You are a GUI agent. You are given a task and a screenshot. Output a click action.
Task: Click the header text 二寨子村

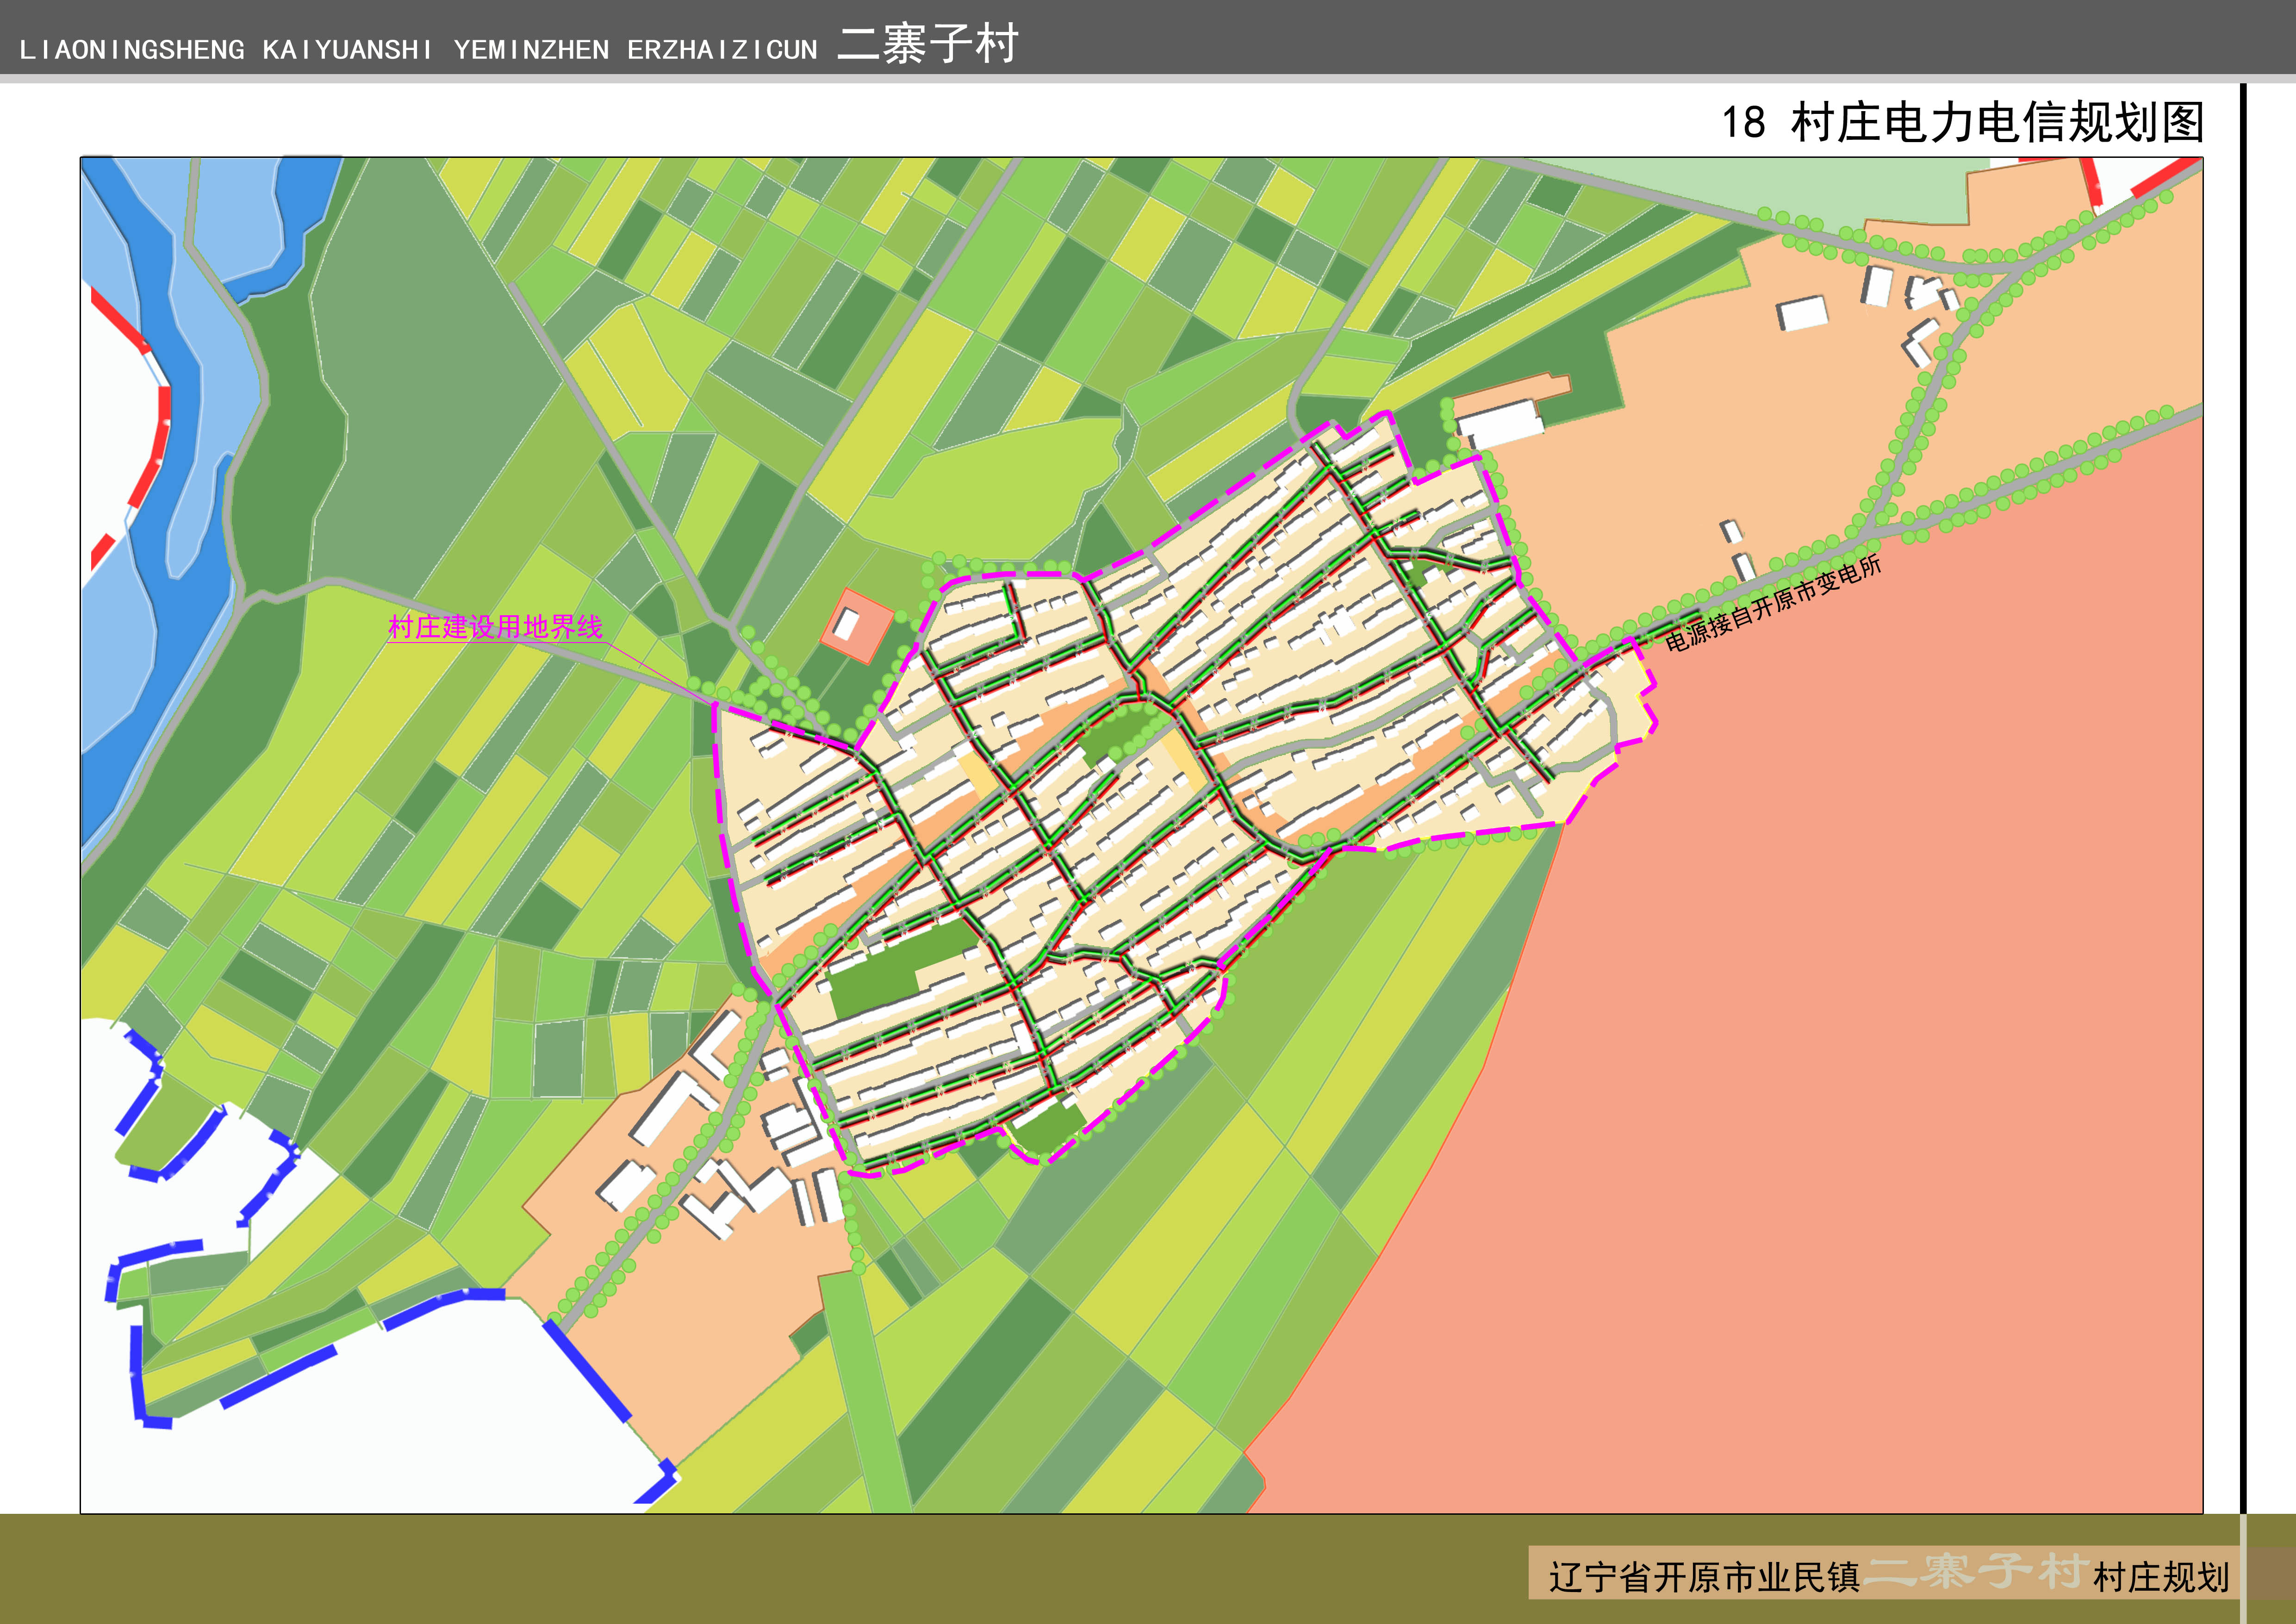928,44
